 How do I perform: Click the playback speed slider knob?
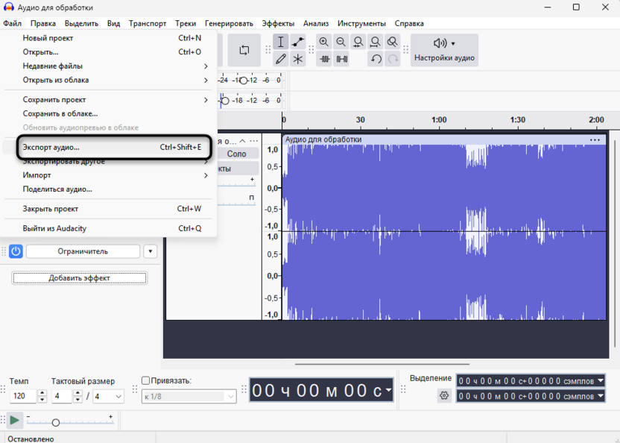click(56, 423)
